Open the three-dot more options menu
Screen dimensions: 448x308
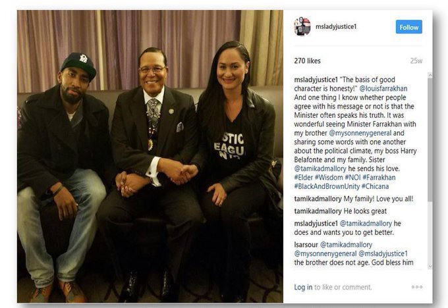417,287
